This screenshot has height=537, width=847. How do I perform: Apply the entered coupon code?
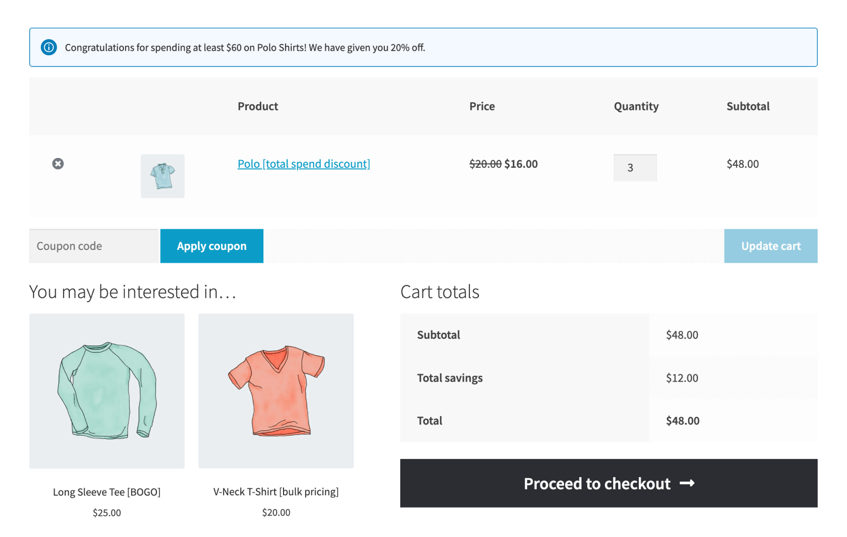click(x=211, y=246)
